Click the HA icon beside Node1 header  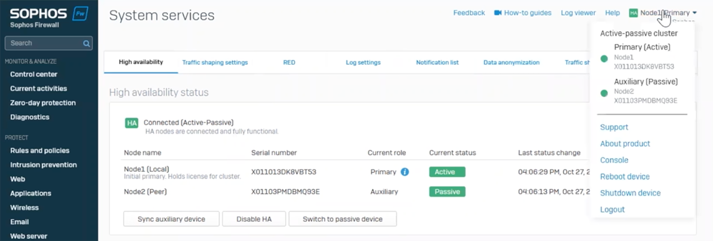tap(633, 13)
